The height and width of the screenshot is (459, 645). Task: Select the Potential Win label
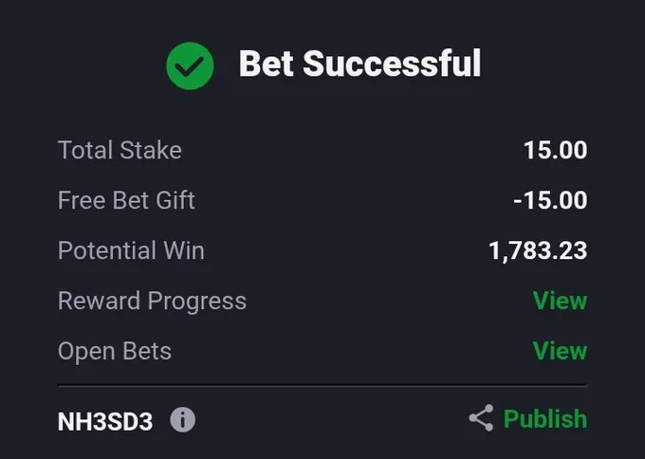coord(131,250)
